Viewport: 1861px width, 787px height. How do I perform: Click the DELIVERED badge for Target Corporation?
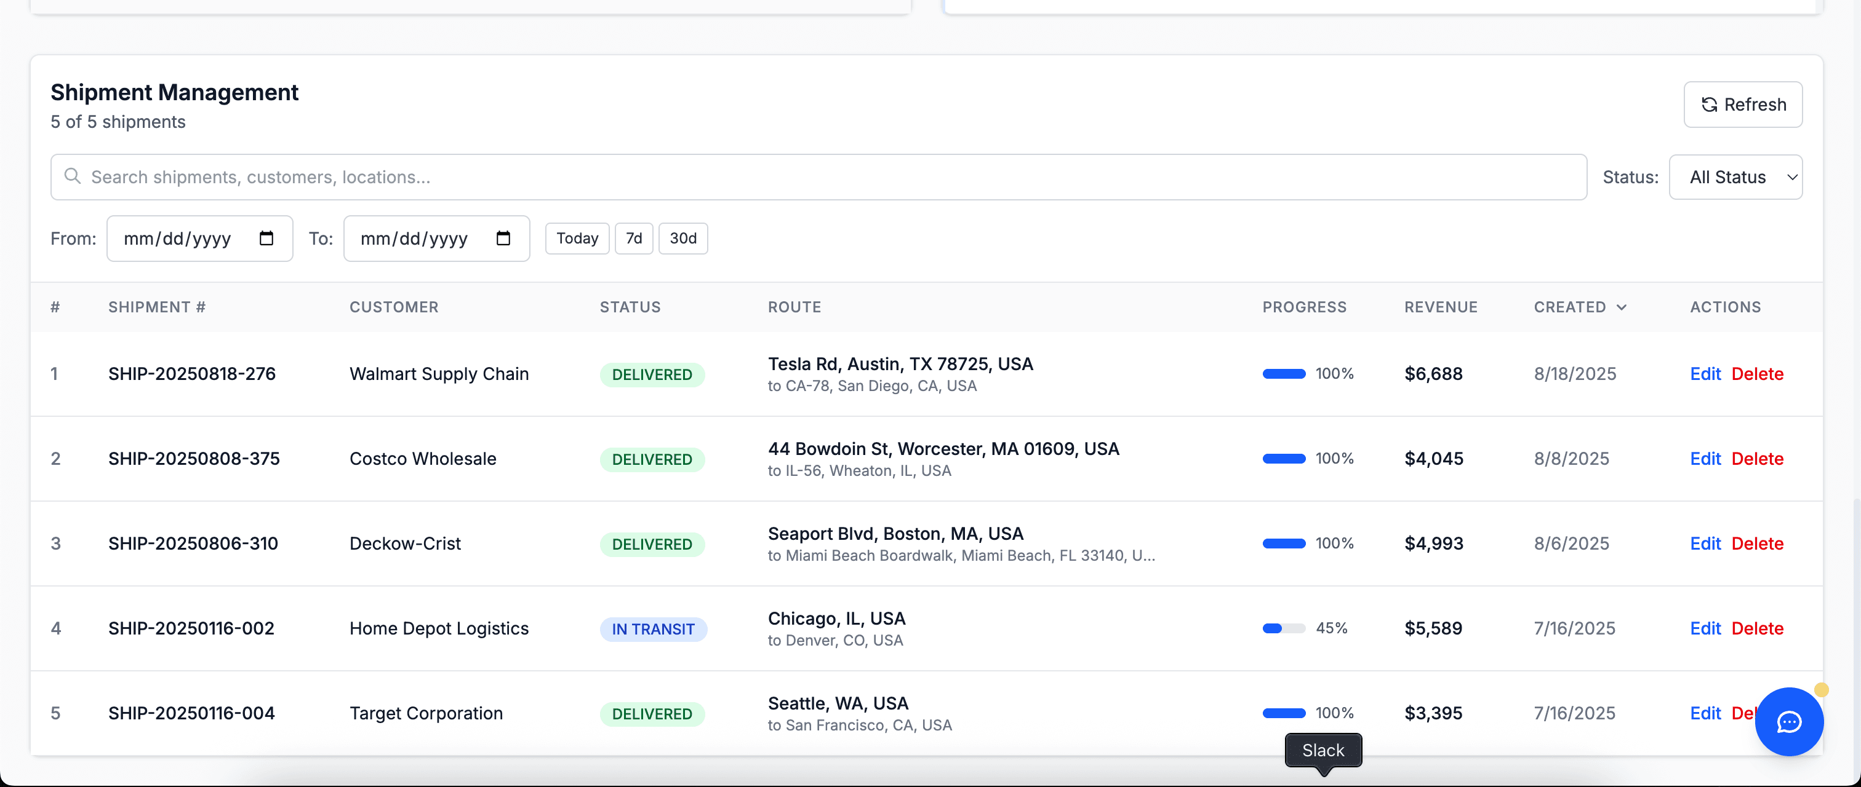[652, 713]
